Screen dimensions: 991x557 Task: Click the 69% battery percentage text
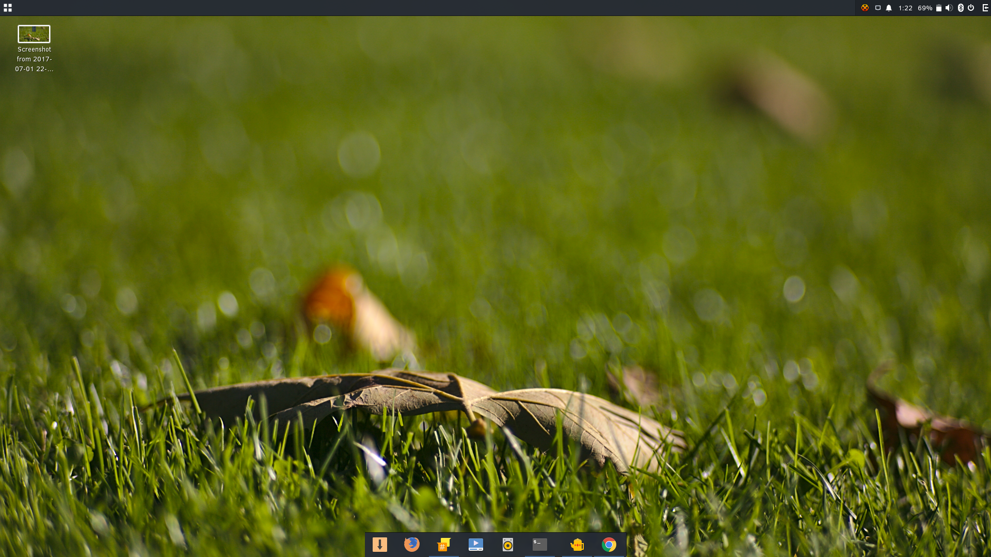[x=925, y=8]
